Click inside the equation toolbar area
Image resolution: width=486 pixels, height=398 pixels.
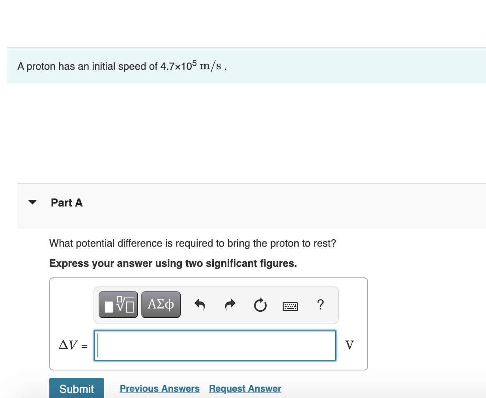(x=216, y=304)
